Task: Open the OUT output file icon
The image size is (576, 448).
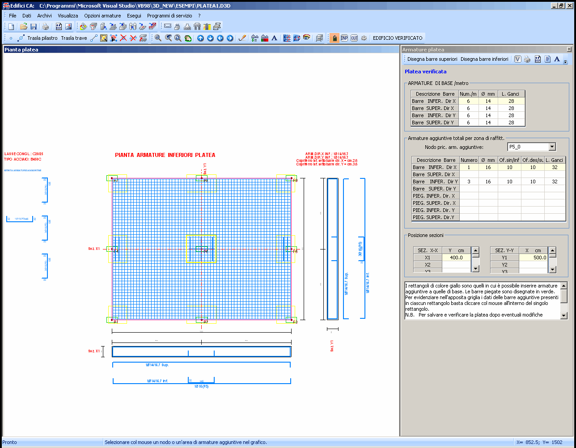Action: point(354,38)
